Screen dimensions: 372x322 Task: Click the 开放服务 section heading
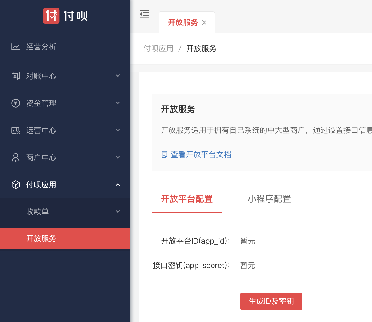click(x=178, y=109)
